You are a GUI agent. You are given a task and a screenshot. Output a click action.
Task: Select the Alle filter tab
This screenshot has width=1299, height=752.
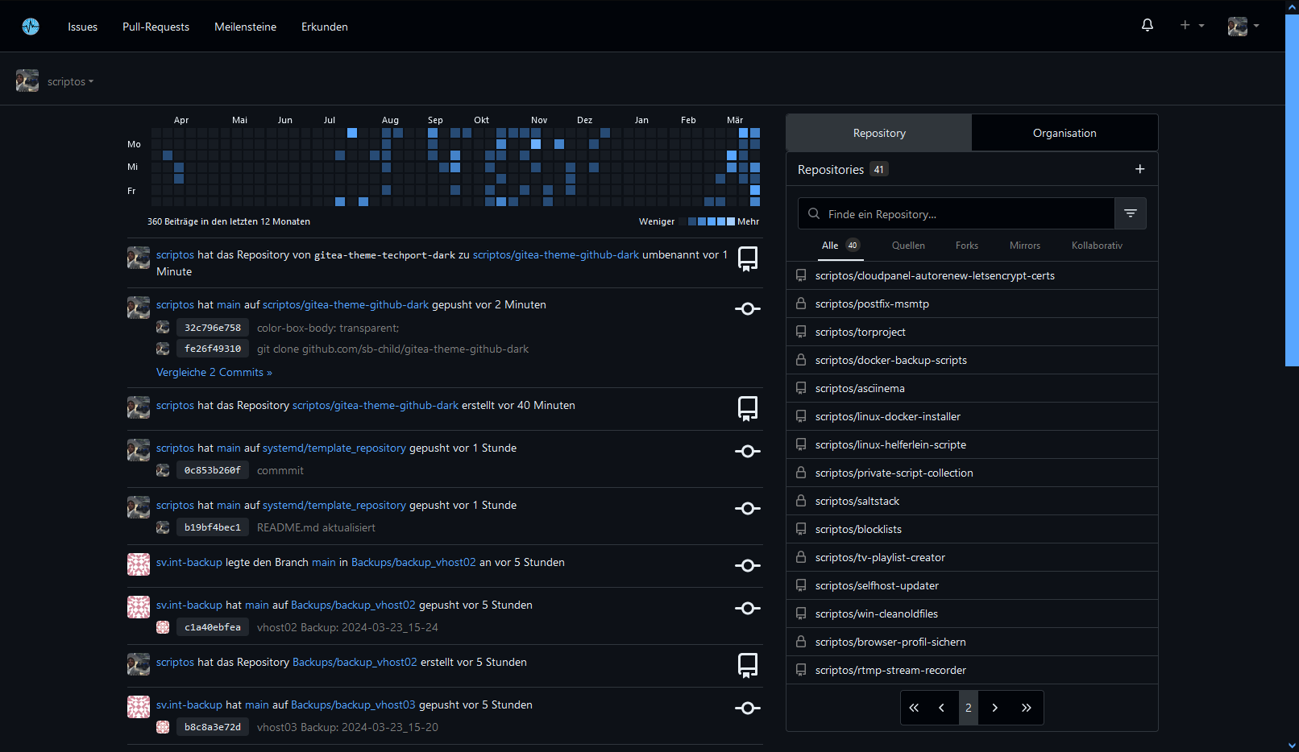tap(840, 246)
